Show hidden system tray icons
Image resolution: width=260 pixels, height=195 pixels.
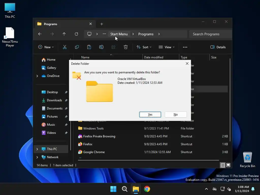(x=206, y=189)
